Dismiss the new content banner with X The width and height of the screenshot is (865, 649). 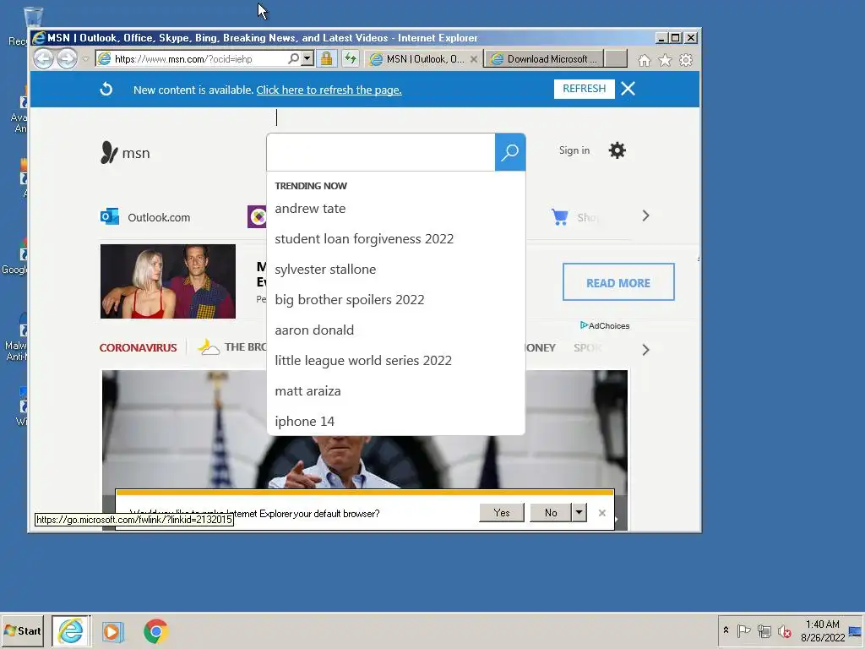(628, 89)
